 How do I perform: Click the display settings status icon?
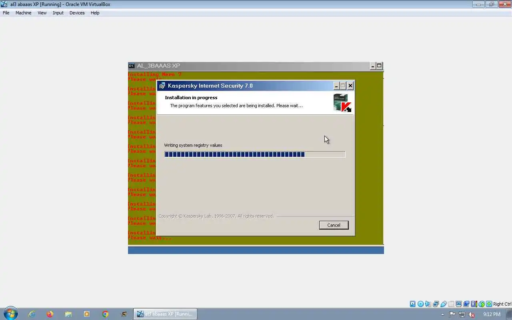pyautogui.click(x=458, y=304)
